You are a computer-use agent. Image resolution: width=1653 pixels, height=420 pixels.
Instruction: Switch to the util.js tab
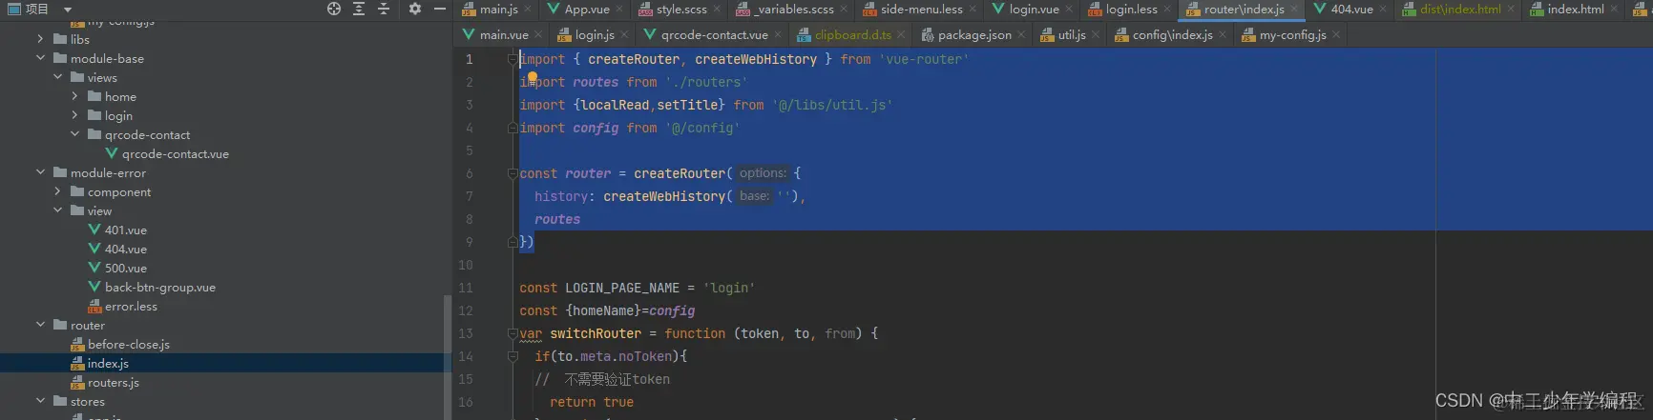tap(1072, 35)
